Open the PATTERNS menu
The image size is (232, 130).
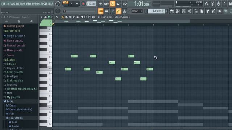coord(21,4)
